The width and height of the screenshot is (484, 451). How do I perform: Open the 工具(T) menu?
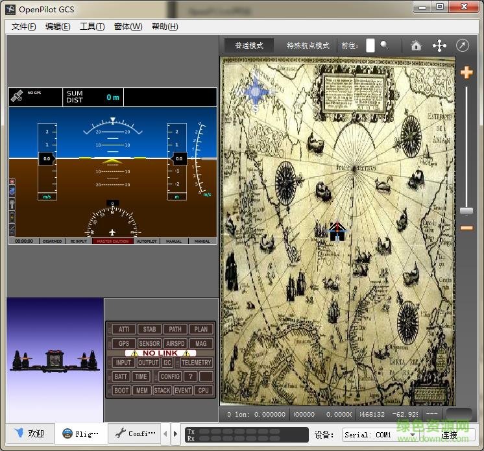pyautogui.click(x=91, y=27)
